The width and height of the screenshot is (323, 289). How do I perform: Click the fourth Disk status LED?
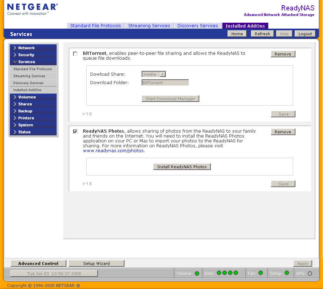click(x=236, y=273)
